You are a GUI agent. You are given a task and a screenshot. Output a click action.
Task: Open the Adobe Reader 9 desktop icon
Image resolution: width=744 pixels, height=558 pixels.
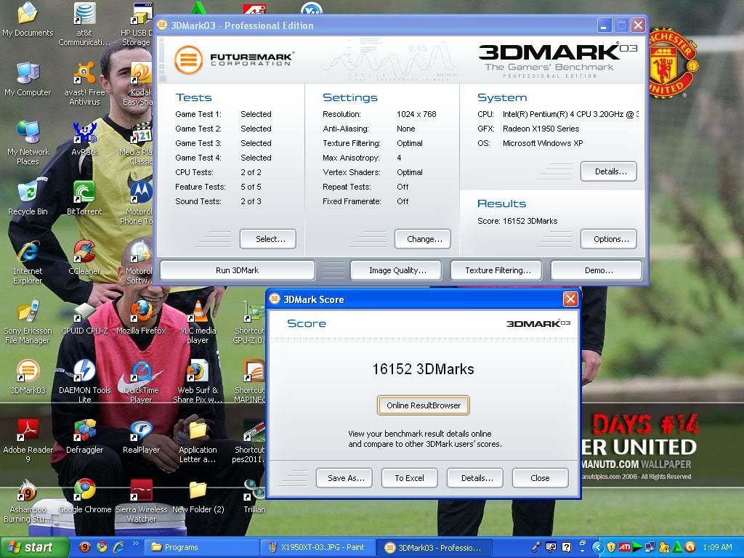(x=28, y=442)
